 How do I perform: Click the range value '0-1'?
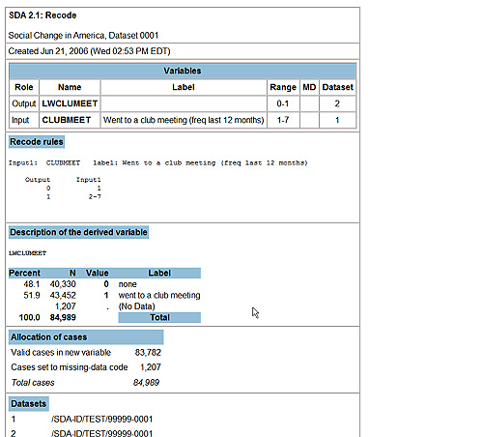coord(283,103)
